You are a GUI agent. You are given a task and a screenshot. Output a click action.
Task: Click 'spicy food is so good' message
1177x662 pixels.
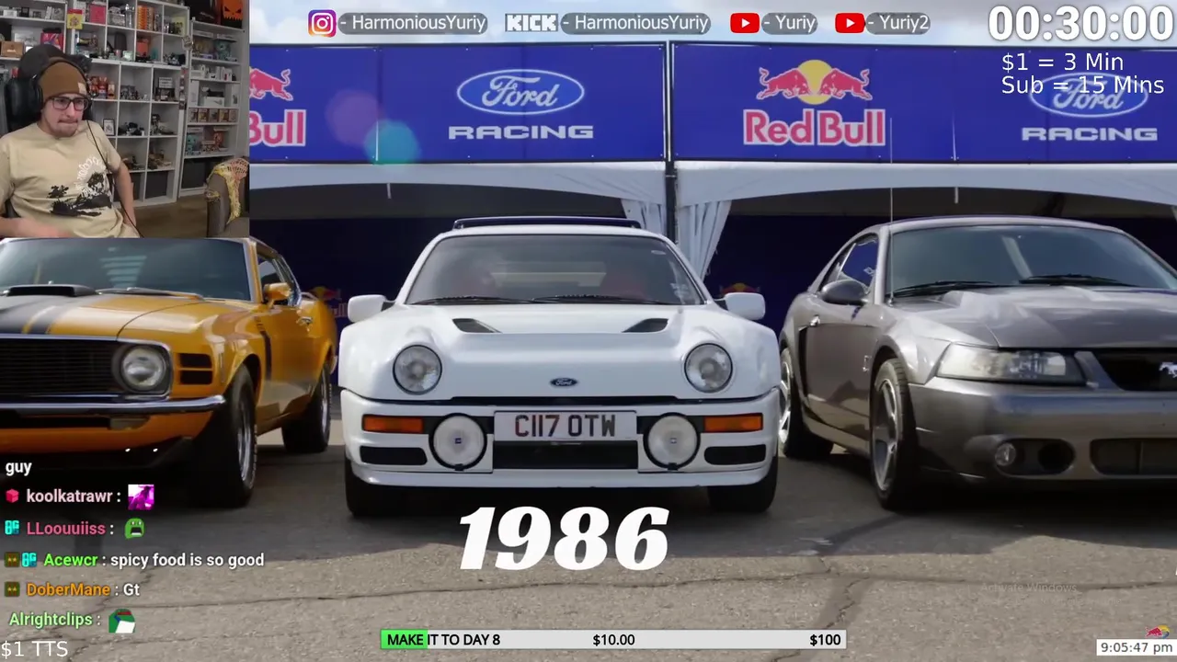click(188, 560)
